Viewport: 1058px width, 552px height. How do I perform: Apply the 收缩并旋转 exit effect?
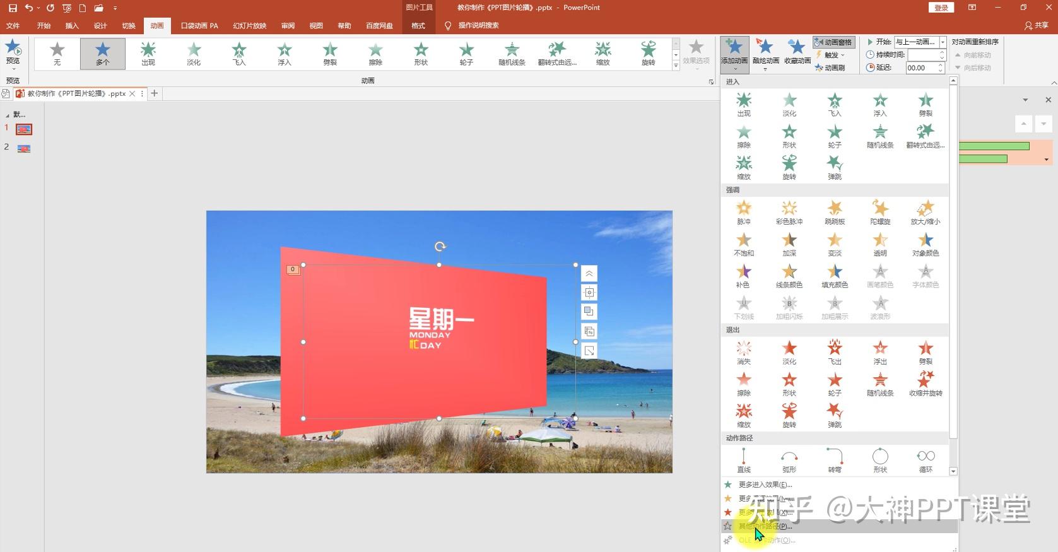(x=926, y=384)
